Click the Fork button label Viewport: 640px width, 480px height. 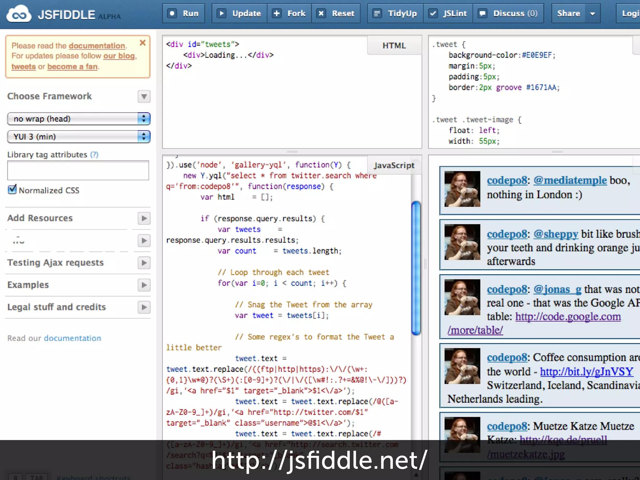click(296, 13)
